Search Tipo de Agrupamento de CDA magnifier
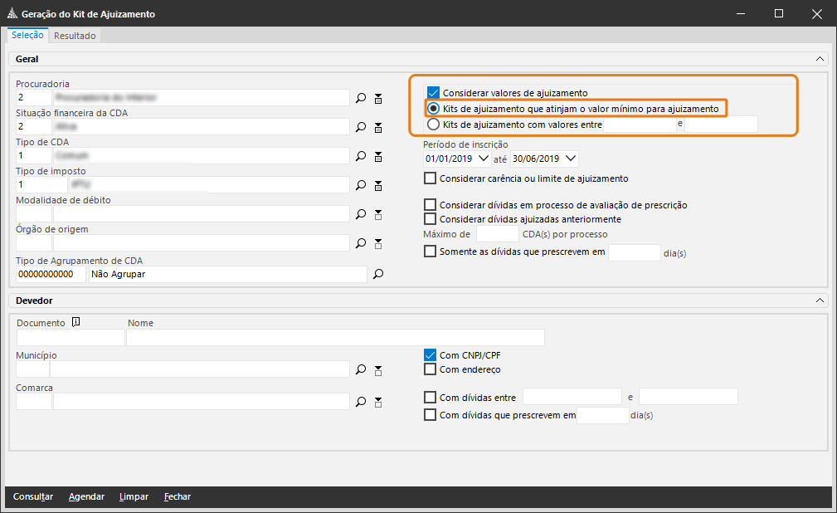 click(x=377, y=274)
